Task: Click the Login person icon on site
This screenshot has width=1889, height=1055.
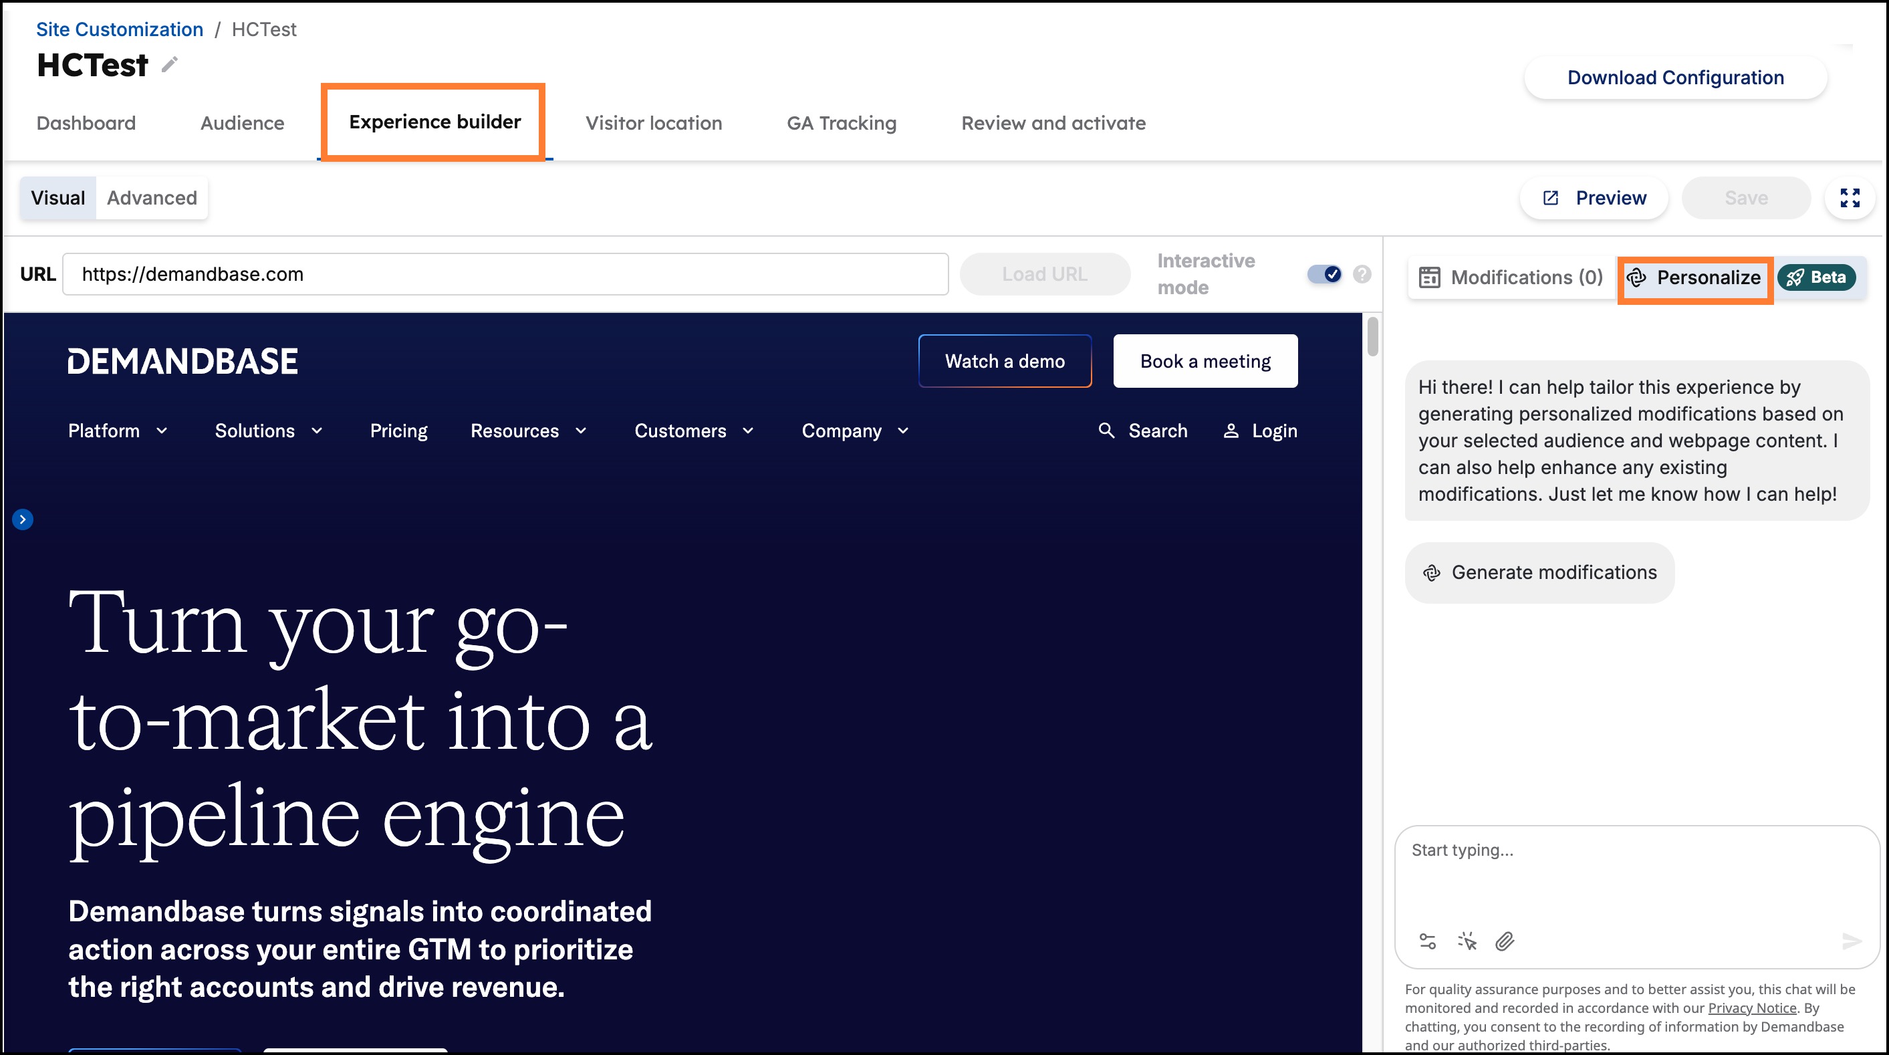Action: pos(1231,431)
